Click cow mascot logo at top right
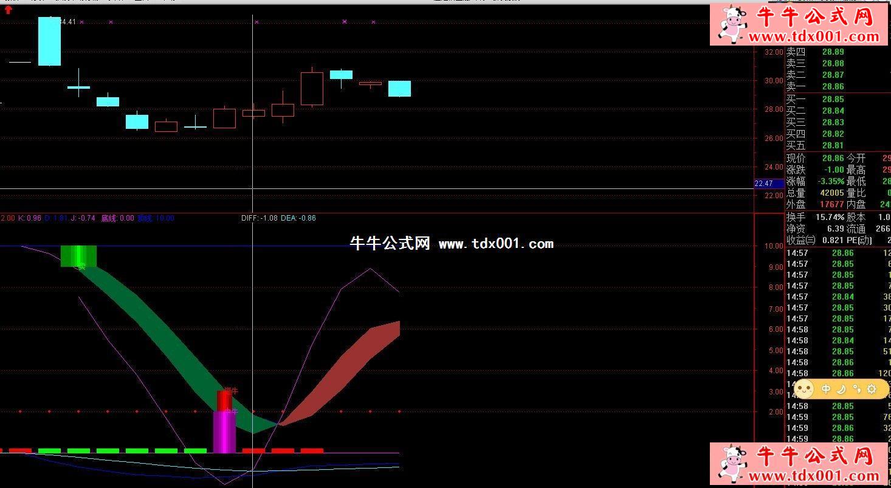 click(x=732, y=23)
